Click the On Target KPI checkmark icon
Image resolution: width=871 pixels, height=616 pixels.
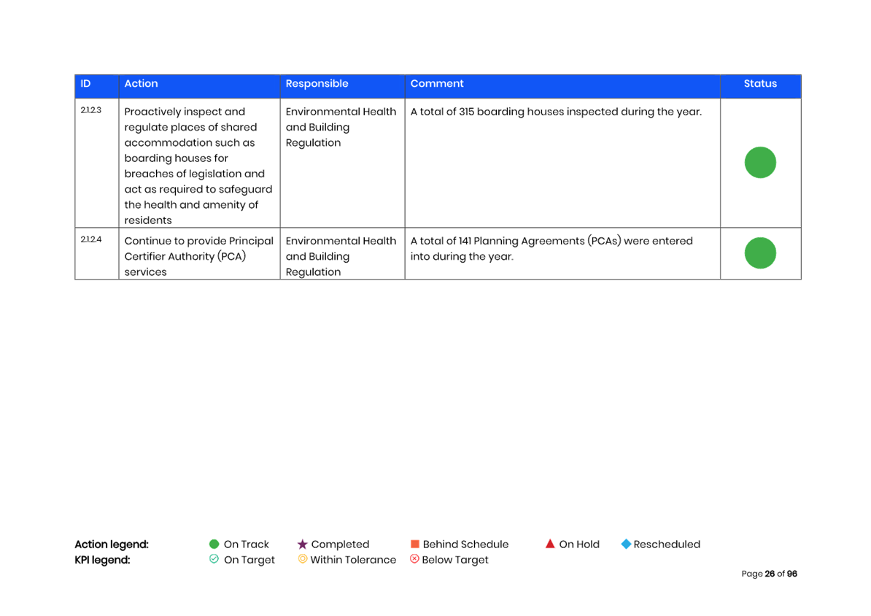pyautogui.click(x=214, y=559)
